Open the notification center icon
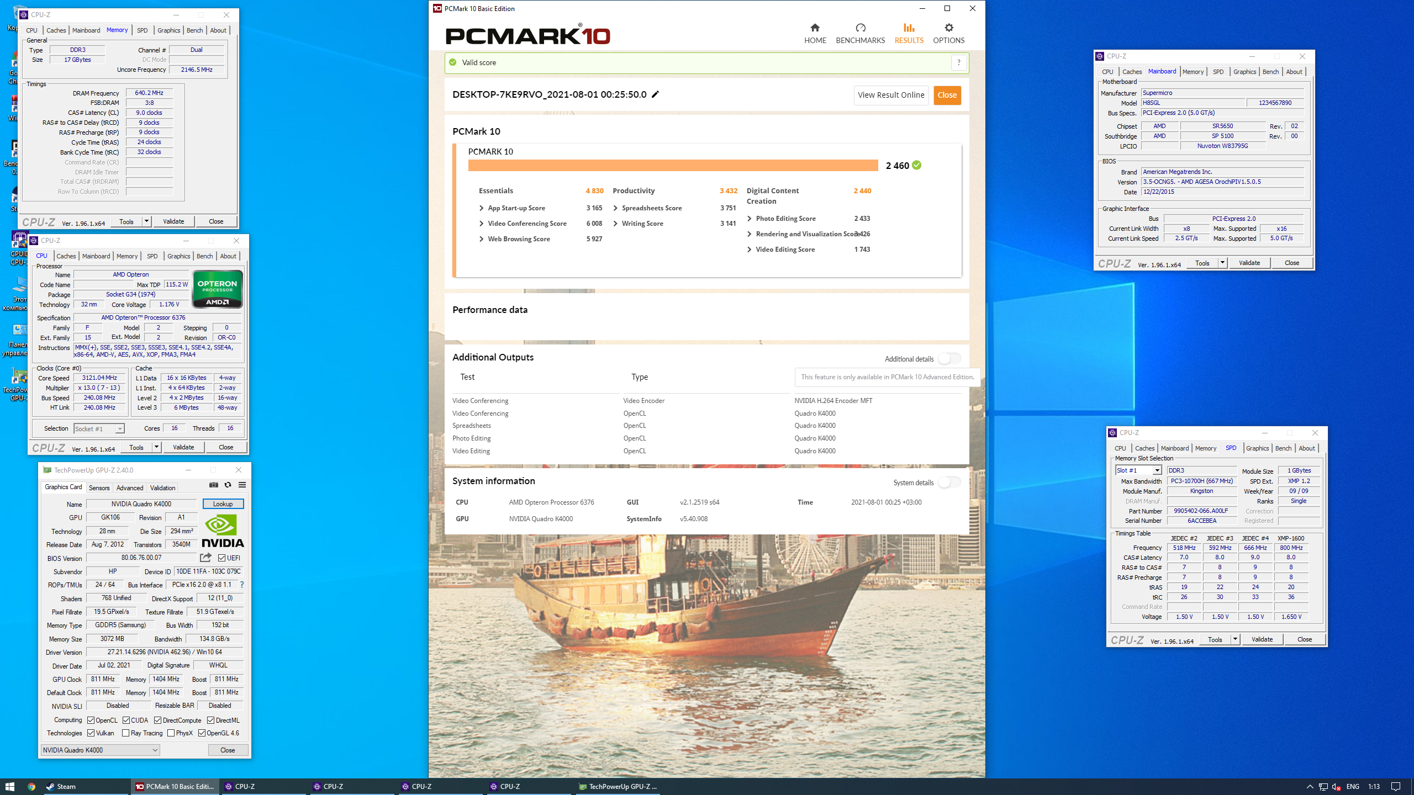This screenshot has width=1414, height=795. (1396, 787)
